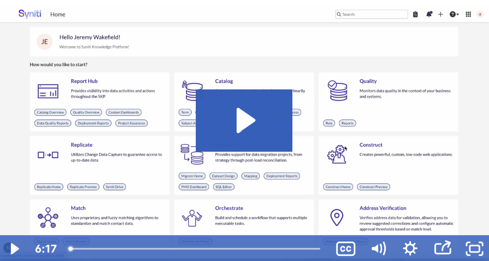Viewport: 489px width, 261px height.
Task: Click the Home breadcrumb title
Action: pos(58,14)
